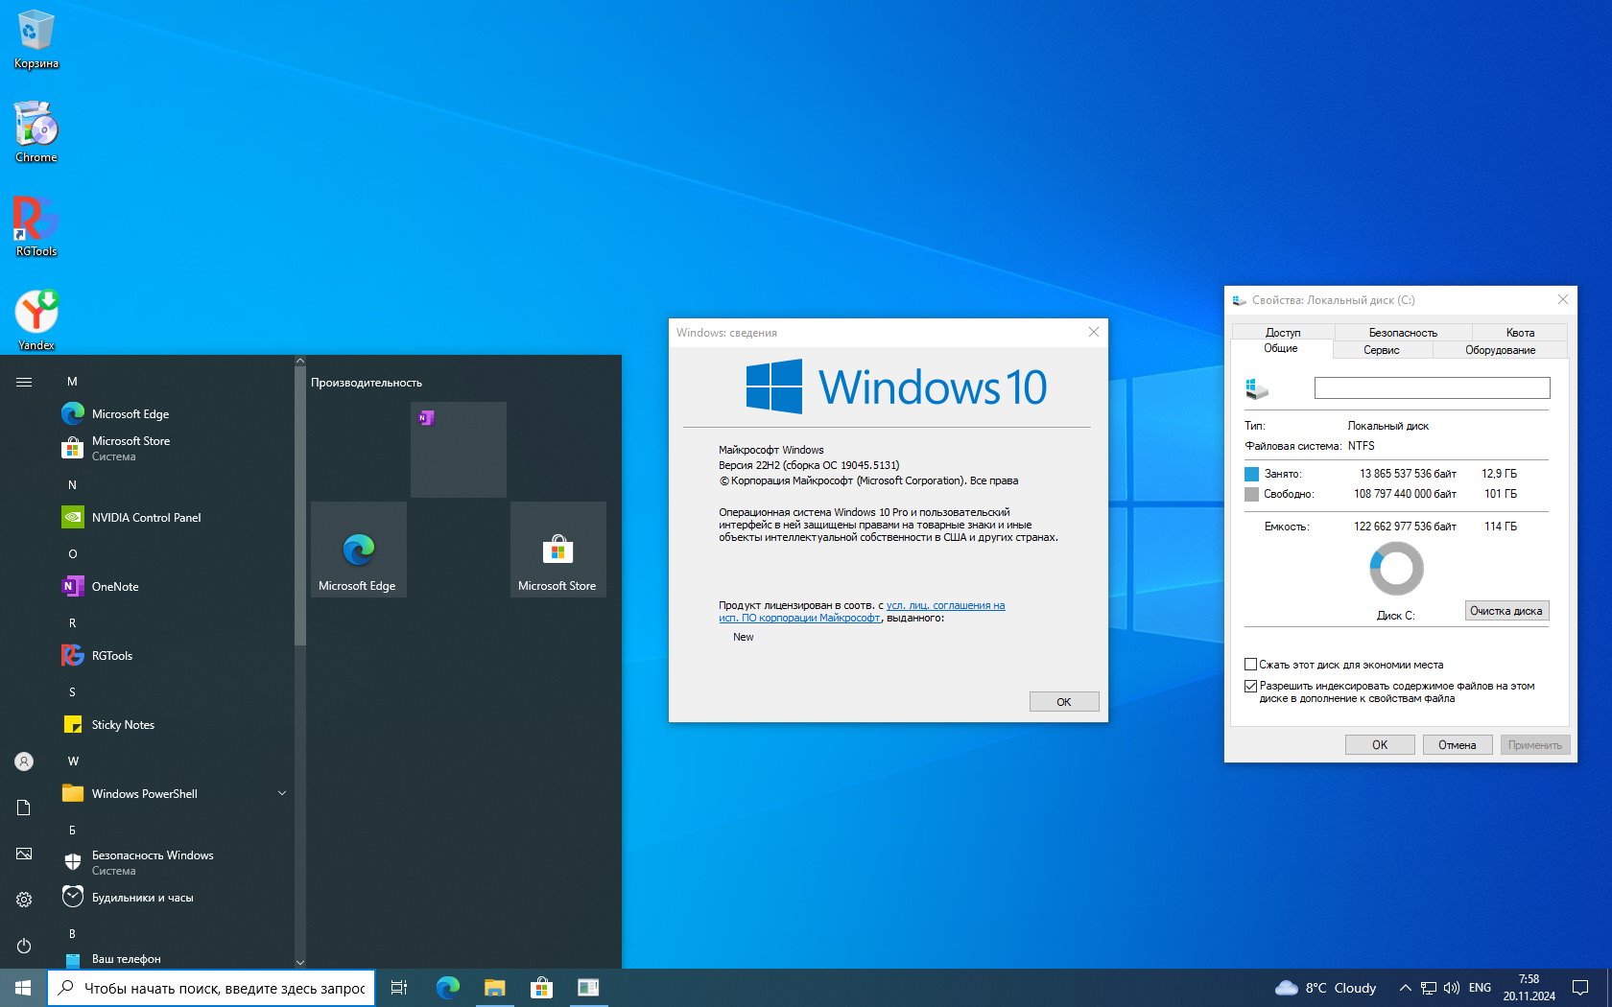Expand the Windows PowerShell folder
Viewport: 1612px width, 1007px height.
[281, 794]
